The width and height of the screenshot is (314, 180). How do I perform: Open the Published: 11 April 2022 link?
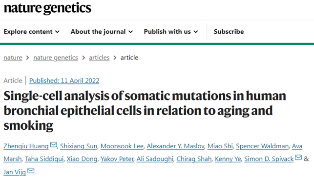coord(64,80)
